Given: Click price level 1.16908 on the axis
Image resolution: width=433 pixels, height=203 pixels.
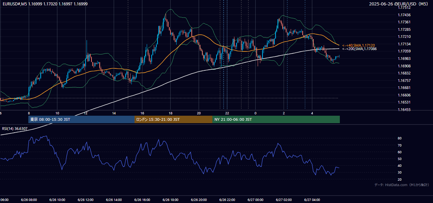Looking at the screenshot, I should coord(404,66).
